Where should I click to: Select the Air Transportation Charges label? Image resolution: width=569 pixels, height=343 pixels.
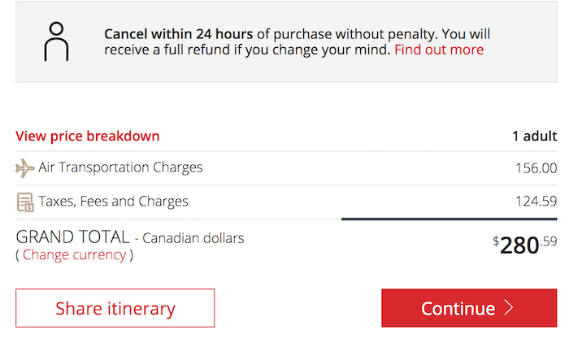point(120,167)
